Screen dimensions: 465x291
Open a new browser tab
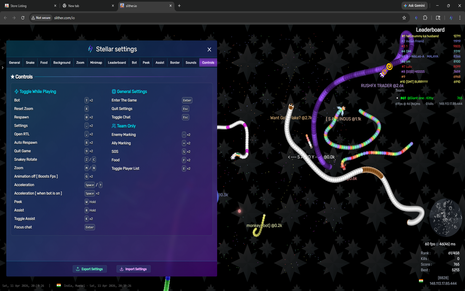coord(179,6)
